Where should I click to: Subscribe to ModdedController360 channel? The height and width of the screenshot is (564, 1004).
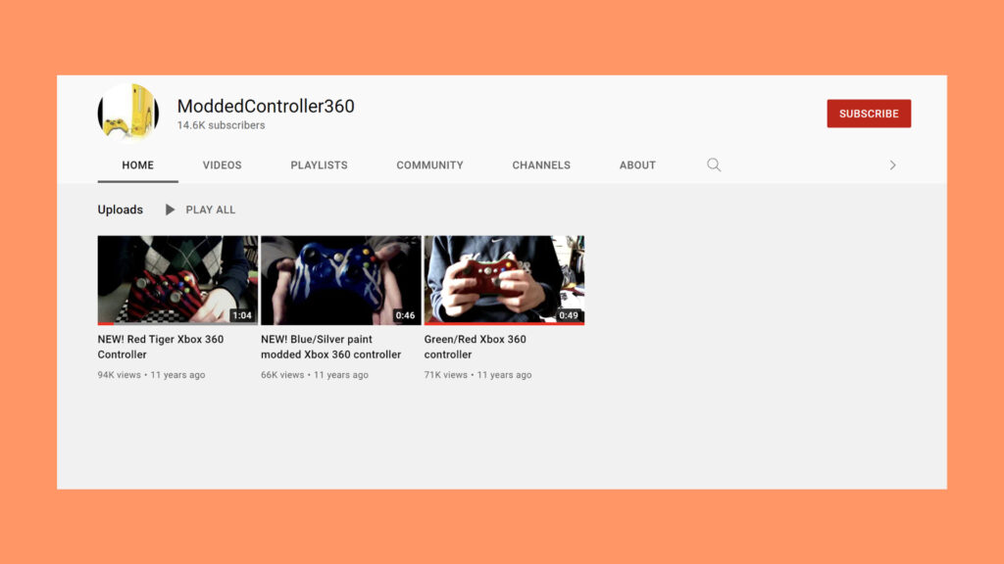click(x=869, y=114)
